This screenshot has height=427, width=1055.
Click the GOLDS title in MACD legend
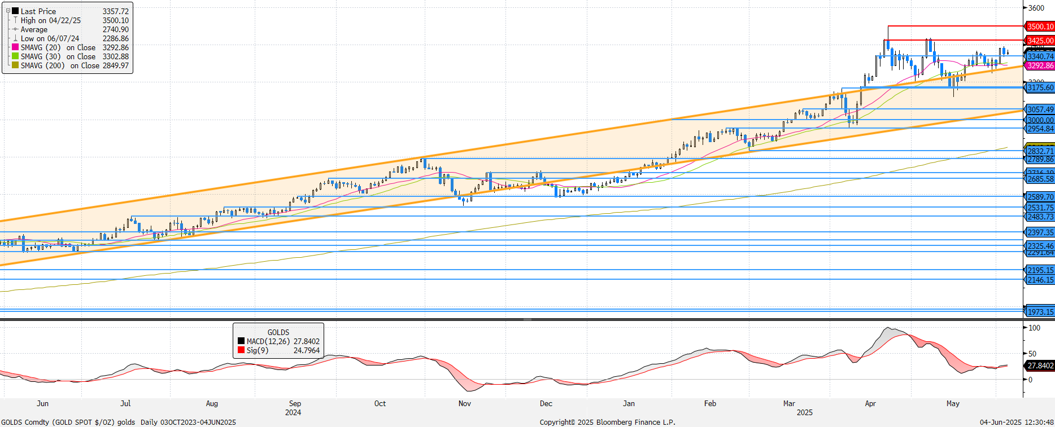pyautogui.click(x=278, y=332)
